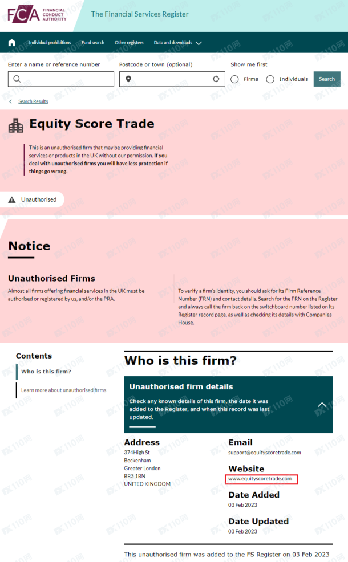348x562 pixels.
Task: Focus the name or reference number field
Action: 61,79
